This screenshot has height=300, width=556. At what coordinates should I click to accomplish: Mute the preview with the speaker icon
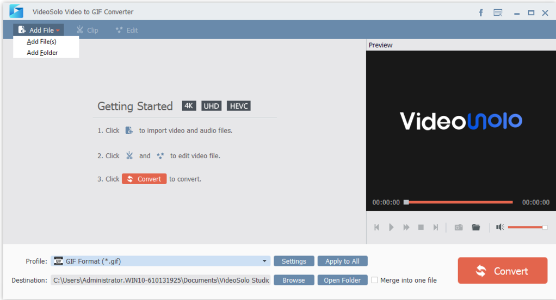500,227
